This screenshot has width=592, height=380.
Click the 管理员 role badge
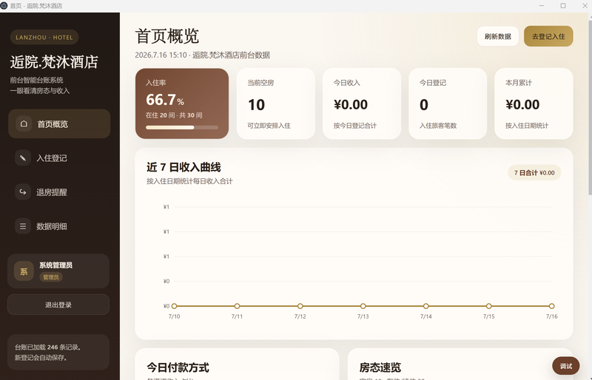[50, 277]
